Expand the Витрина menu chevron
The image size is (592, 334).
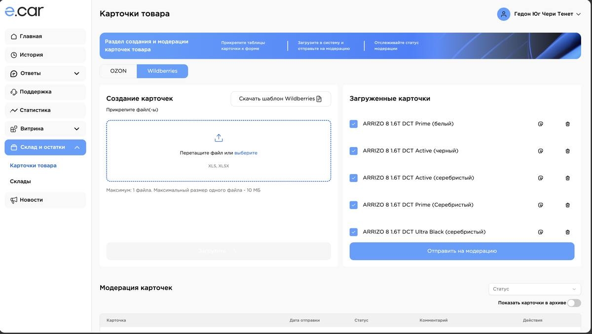point(76,129)
